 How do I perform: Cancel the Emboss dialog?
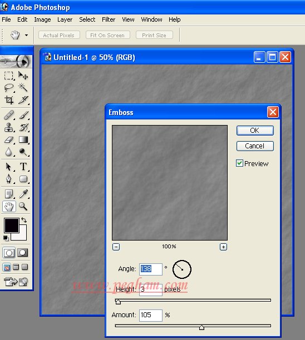(255, 146)
